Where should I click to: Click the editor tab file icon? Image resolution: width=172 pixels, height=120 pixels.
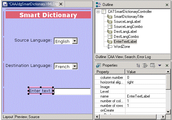(5, 4)
